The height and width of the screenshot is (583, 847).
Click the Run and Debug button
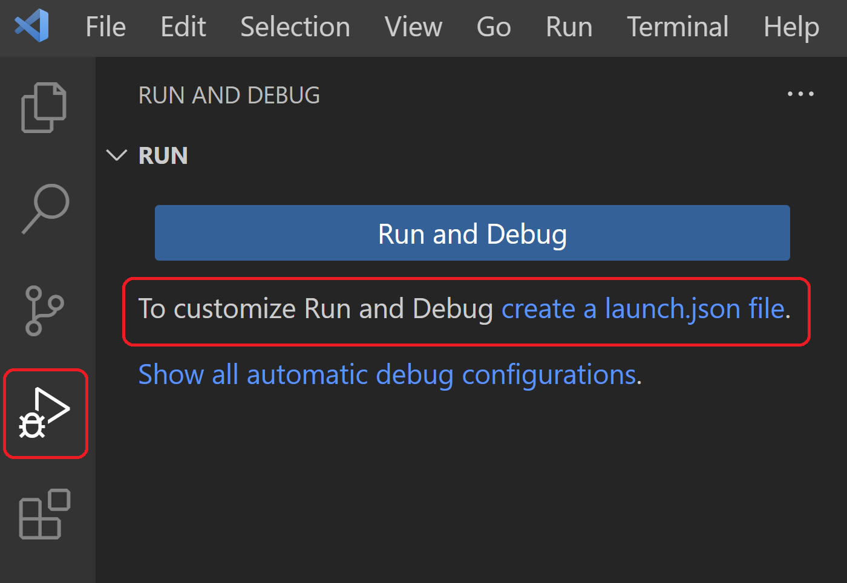[472, 233]
